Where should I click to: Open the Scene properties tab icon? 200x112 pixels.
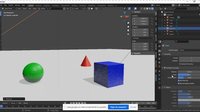click(159, 63)
